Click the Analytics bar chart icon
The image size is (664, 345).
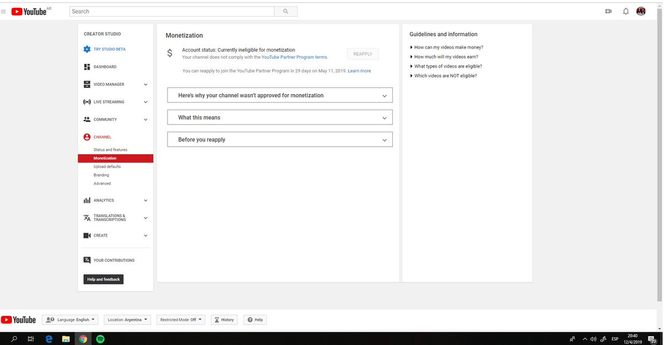tap(87, 200)
